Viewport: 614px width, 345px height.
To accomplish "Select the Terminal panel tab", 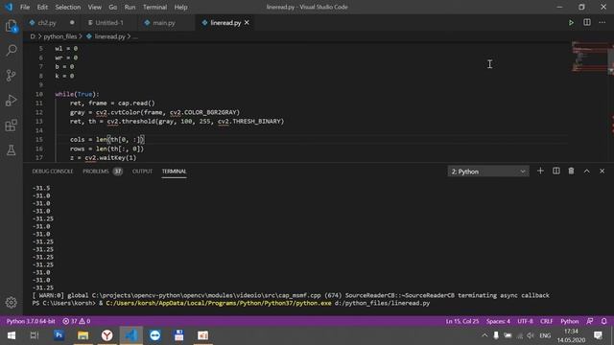I will click(x=174, y=172).
